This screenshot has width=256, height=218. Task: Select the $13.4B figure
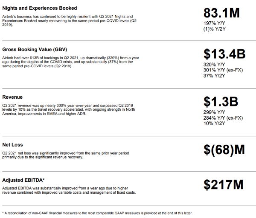[x=224, y=54]
